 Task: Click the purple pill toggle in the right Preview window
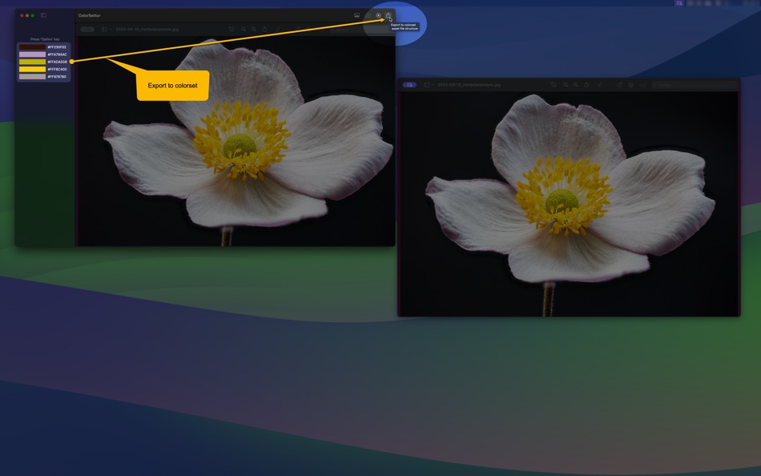click(409, 84)
